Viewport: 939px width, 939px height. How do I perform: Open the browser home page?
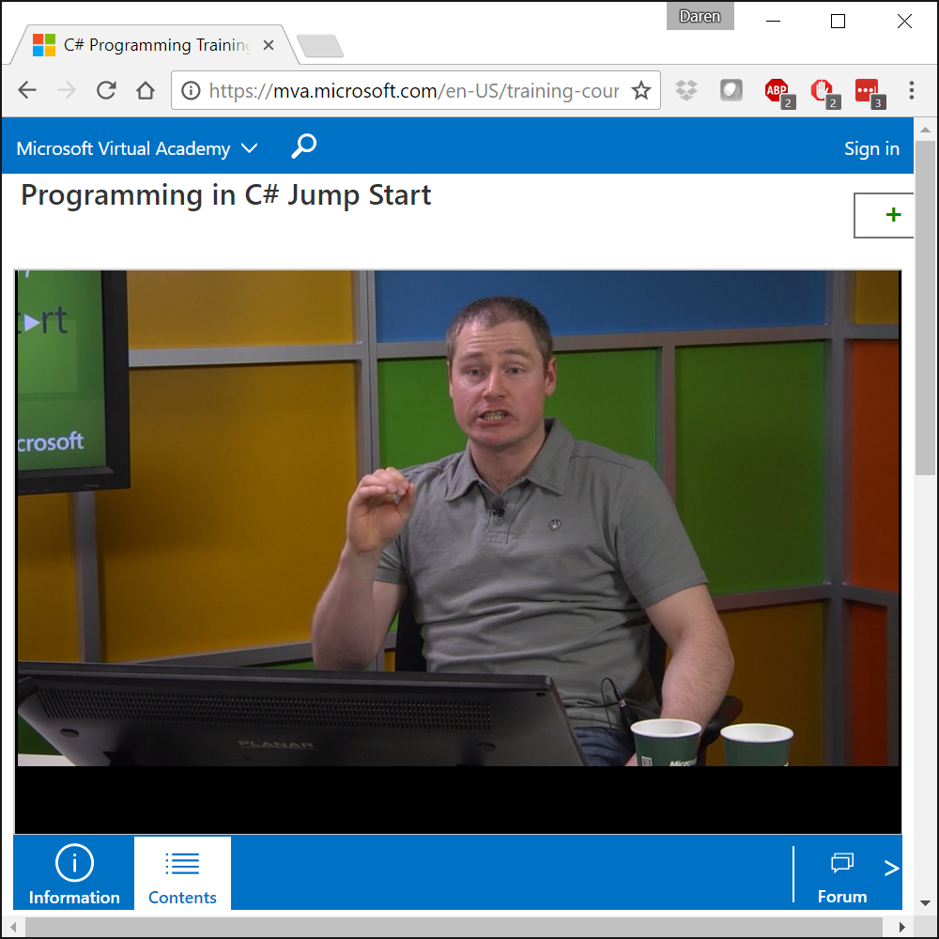tap(146, 90)
